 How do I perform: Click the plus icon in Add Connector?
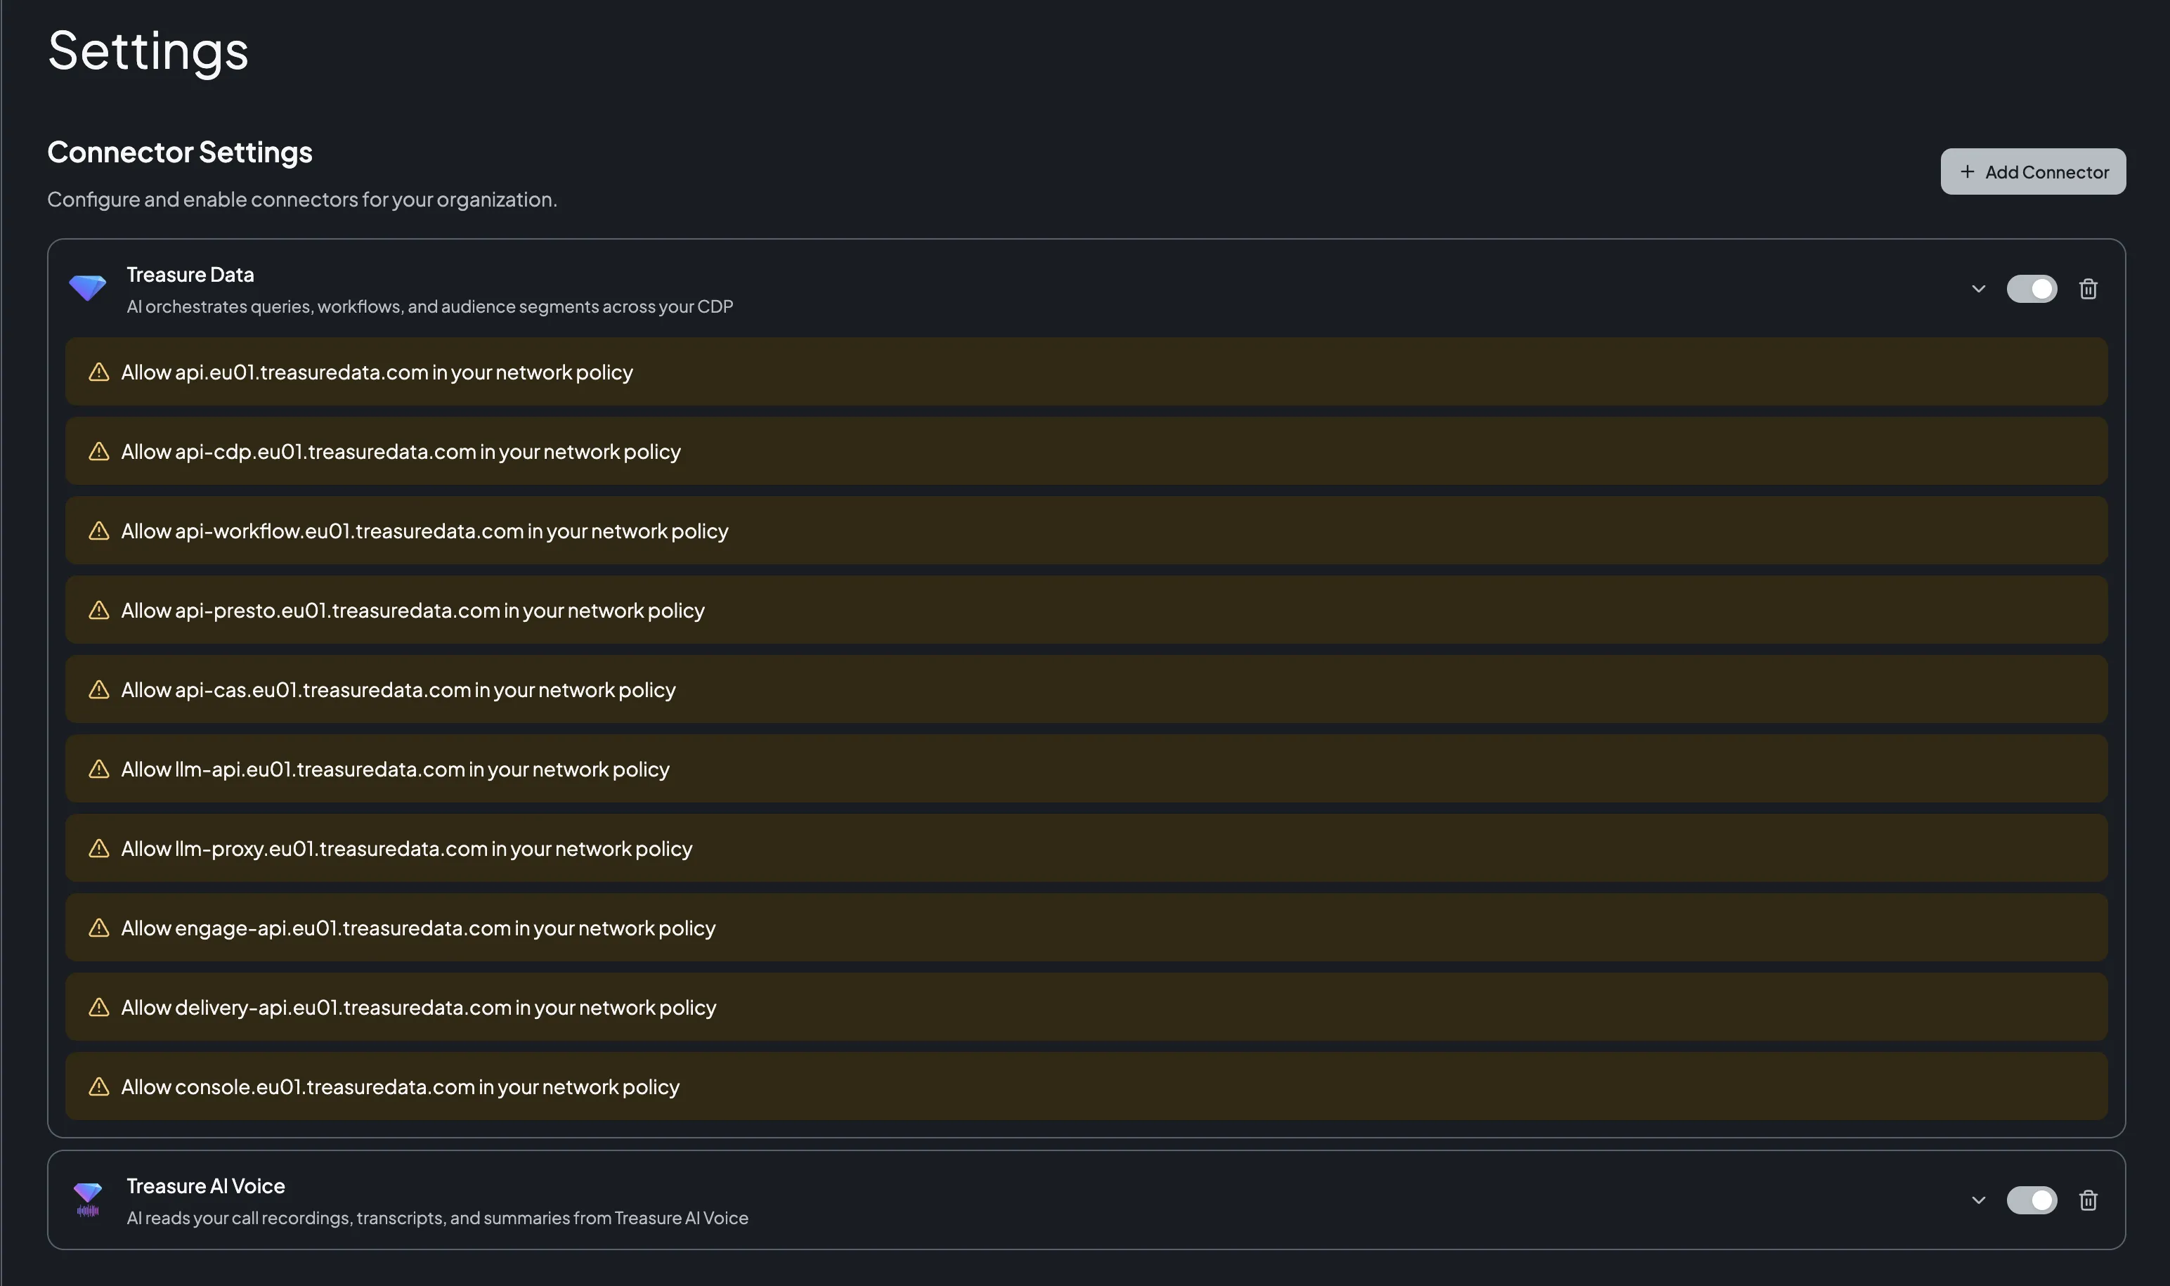pos(1967,171)
